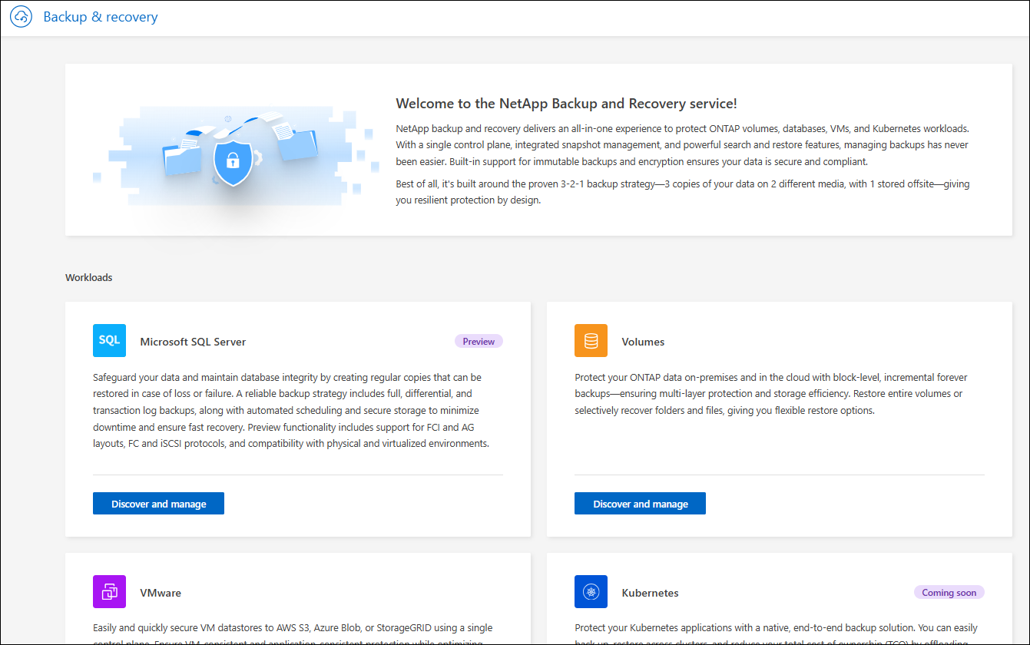Image resolution: width=1030 pixels, height=645 pixels.
Task: Click the Preview badge on SQL Server
Action: (479, 341)
